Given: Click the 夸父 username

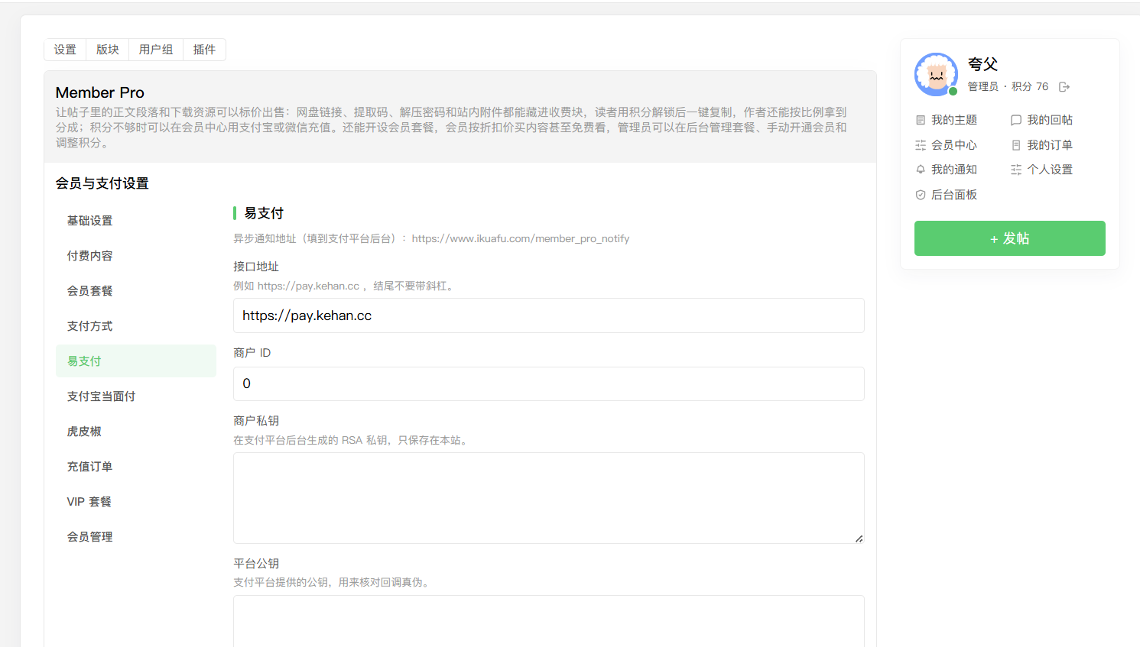Looking at the screenshot, I should 982,64.
